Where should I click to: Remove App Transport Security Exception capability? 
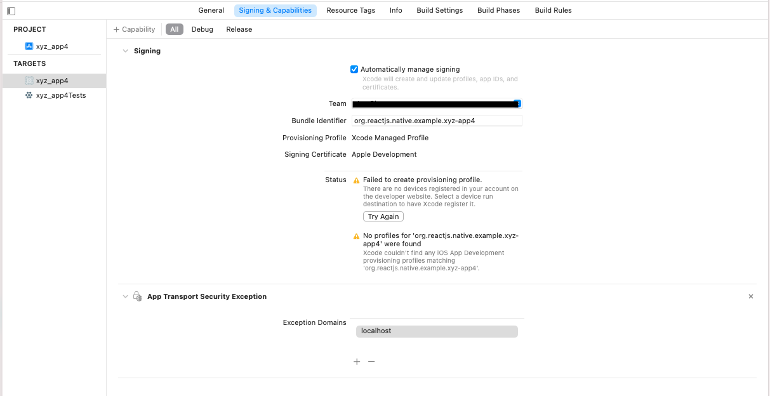point(751,296)
